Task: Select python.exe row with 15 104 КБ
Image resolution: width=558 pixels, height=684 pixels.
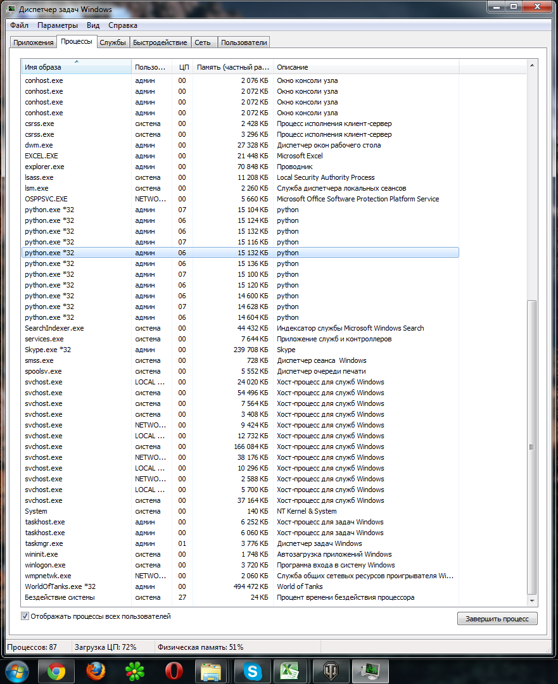Action: click(240, 210)
